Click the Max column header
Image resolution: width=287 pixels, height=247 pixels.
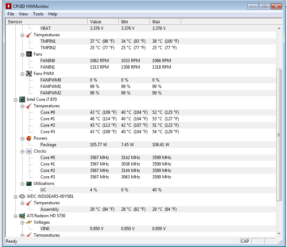(x=165, y=22)
